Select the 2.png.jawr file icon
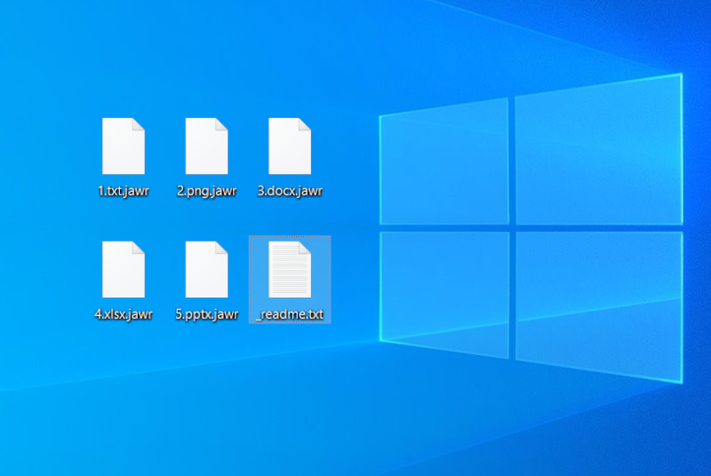711x476 pixels. click(206, 146)
